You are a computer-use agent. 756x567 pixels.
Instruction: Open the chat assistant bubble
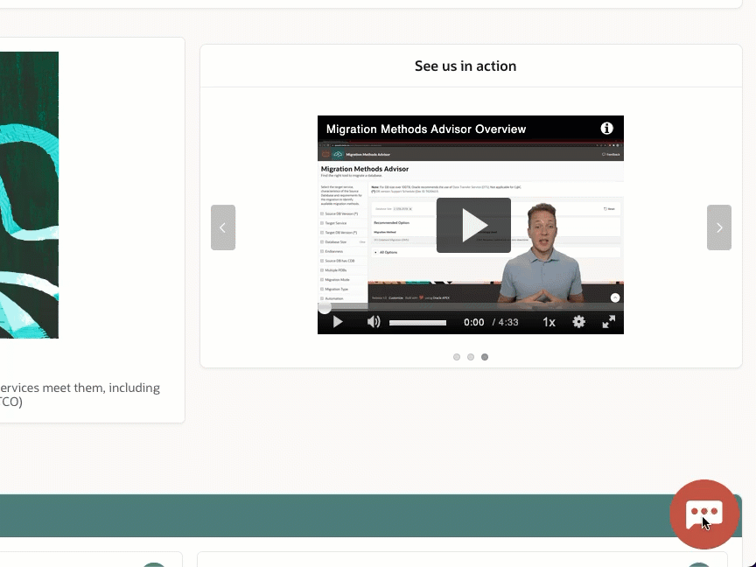coord(703,514)
